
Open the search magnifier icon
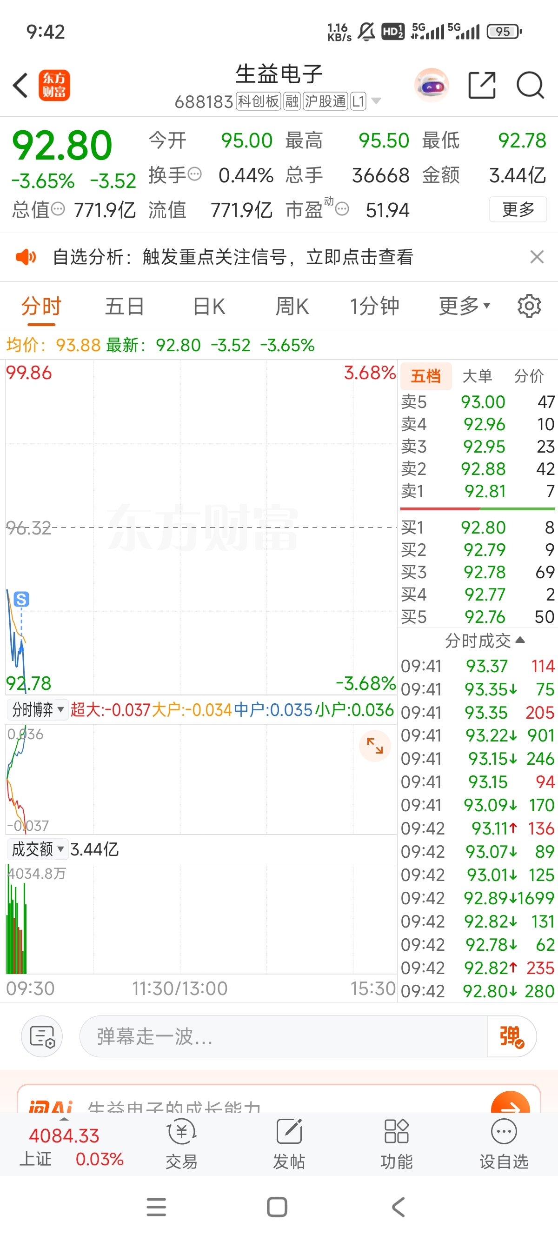(x=530, y=85)
